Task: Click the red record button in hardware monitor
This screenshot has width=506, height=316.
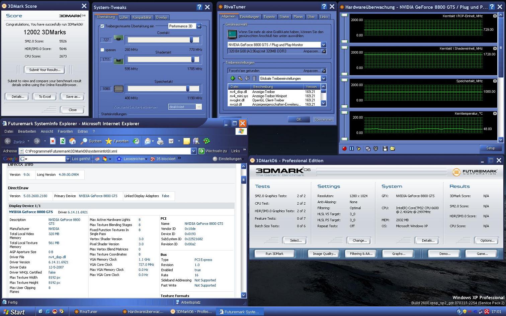Action: point(344,148)
